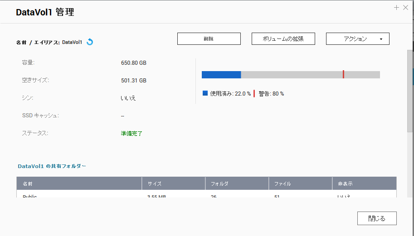Click the 空きサイズ label

point(35,80)
